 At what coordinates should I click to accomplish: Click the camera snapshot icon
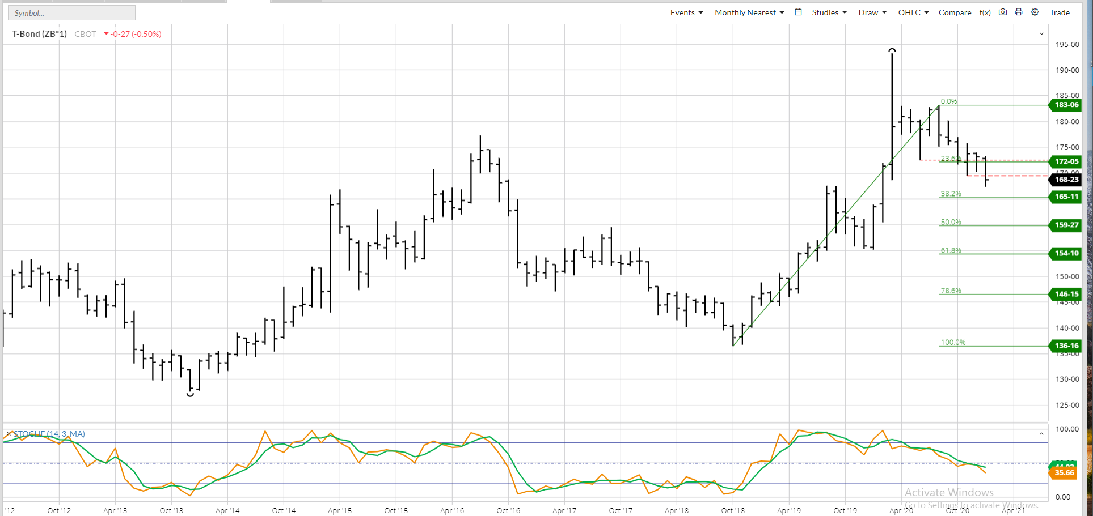point(1003,12)
